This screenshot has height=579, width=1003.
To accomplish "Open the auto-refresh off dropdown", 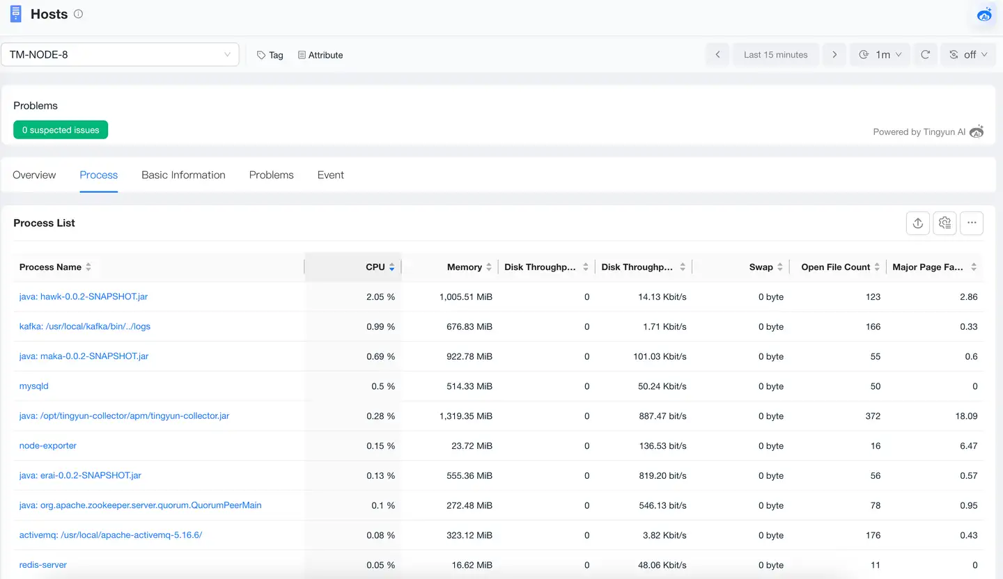I will [968, 54].
